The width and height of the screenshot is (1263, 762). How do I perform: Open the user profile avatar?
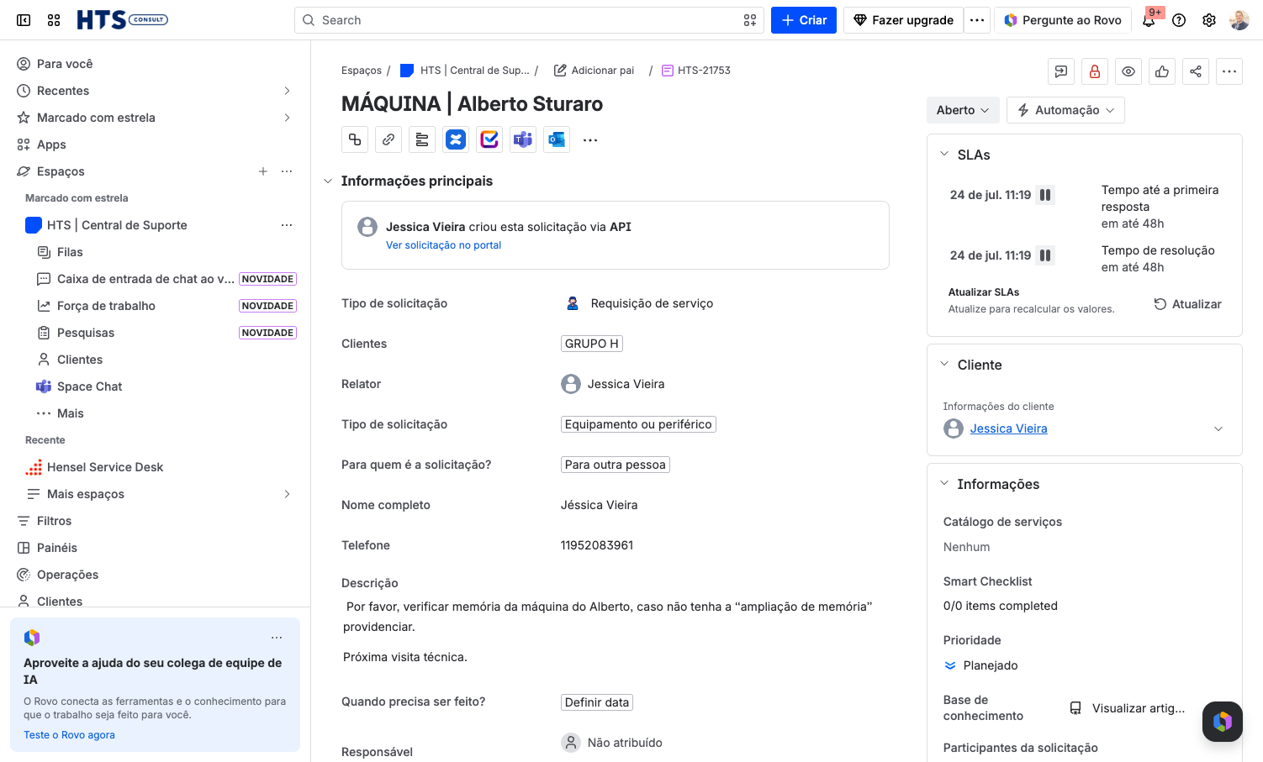1239,20
